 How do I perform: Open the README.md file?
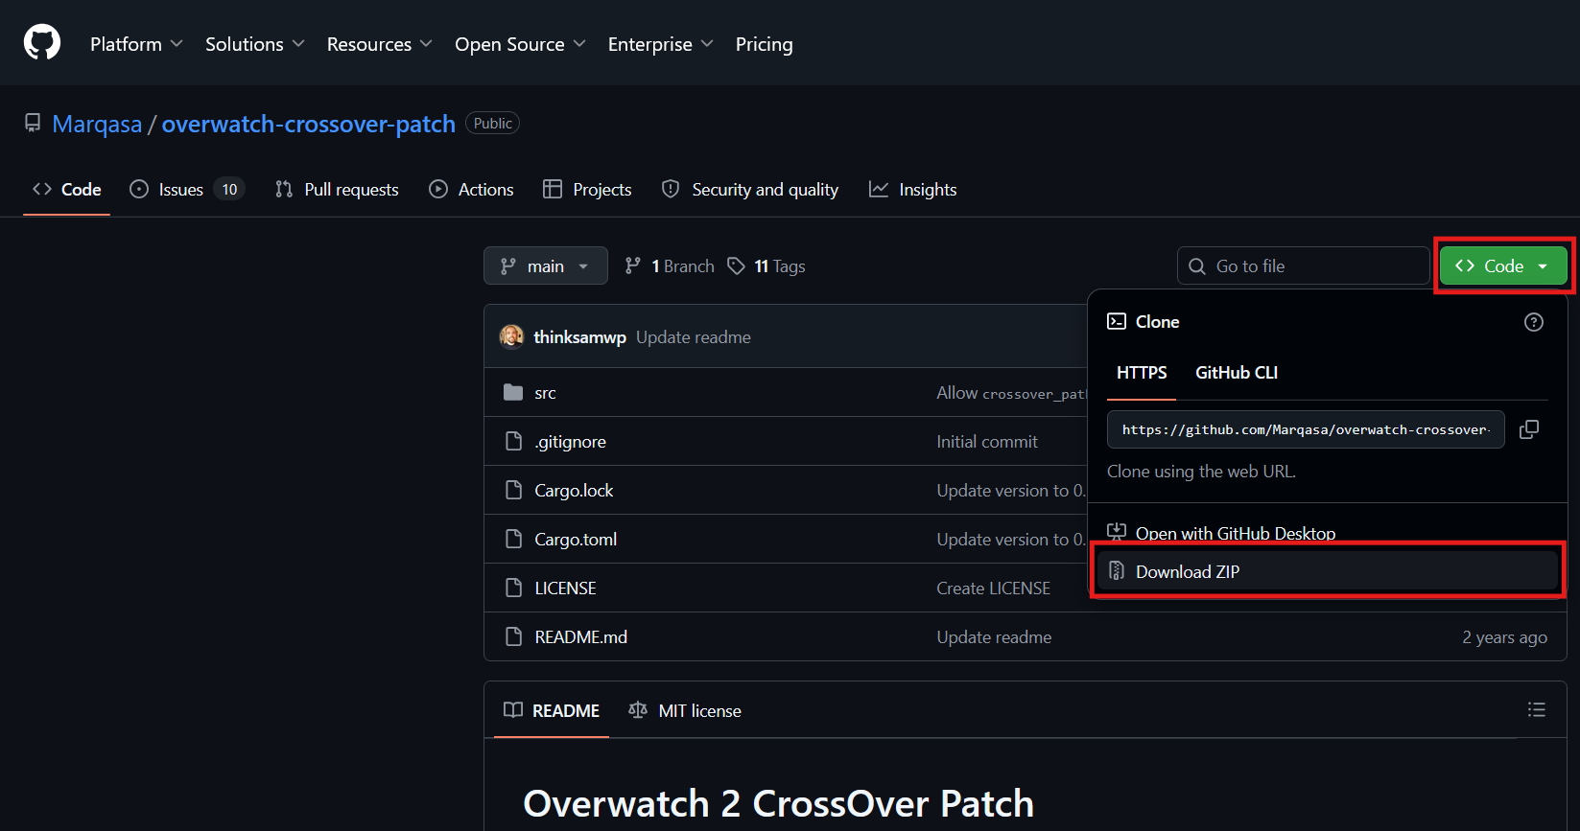click(x=580, y=637)
